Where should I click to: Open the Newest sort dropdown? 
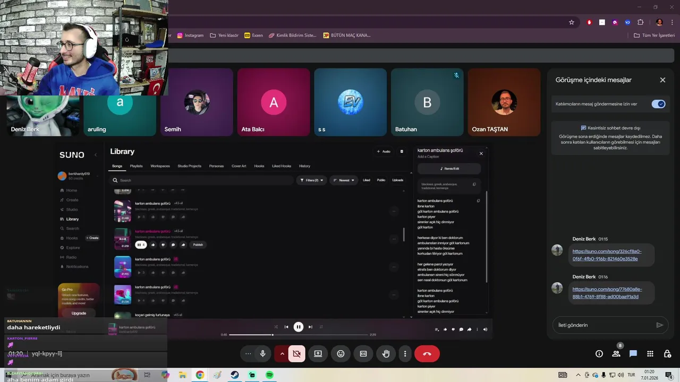point(344,180)
